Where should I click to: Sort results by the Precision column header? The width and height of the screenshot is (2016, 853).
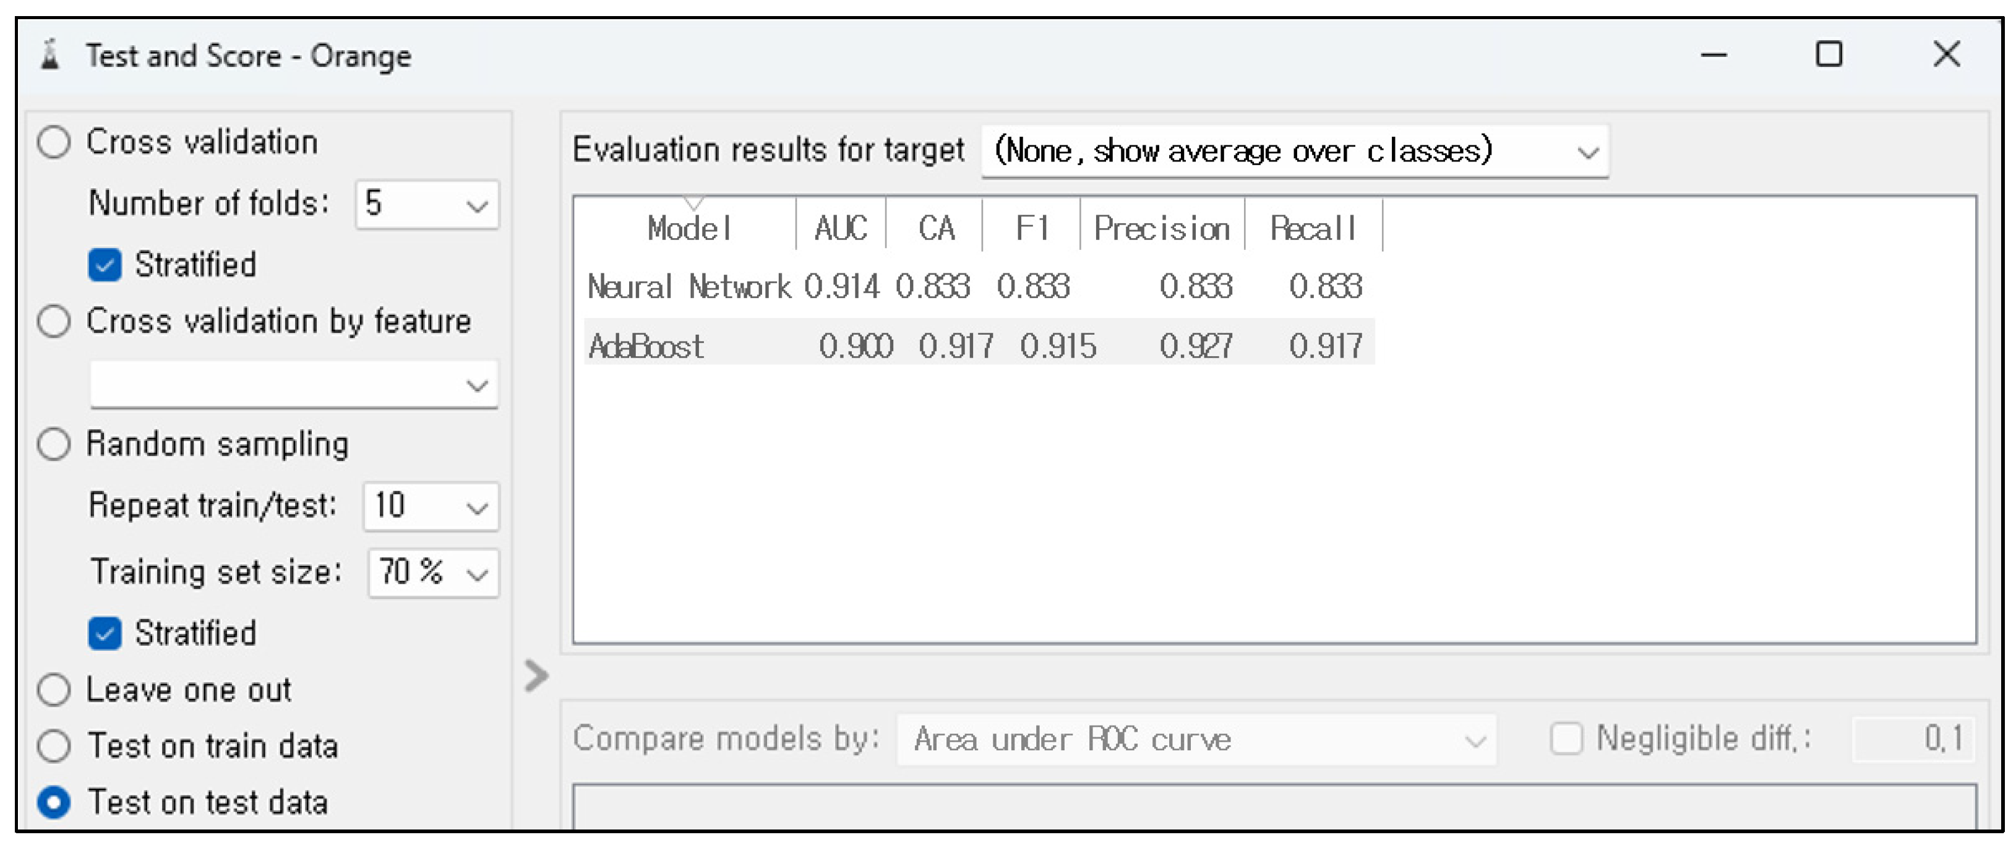point(1161,228)
